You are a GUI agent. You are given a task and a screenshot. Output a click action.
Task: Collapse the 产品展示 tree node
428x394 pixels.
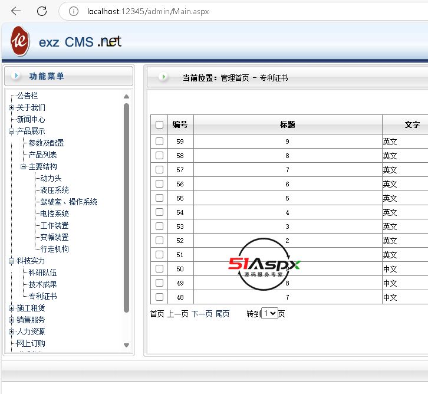(x=12, y=131)
